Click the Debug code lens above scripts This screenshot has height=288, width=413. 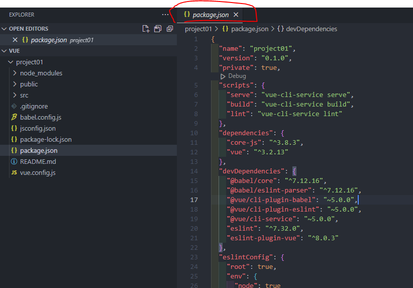[237, 76]
